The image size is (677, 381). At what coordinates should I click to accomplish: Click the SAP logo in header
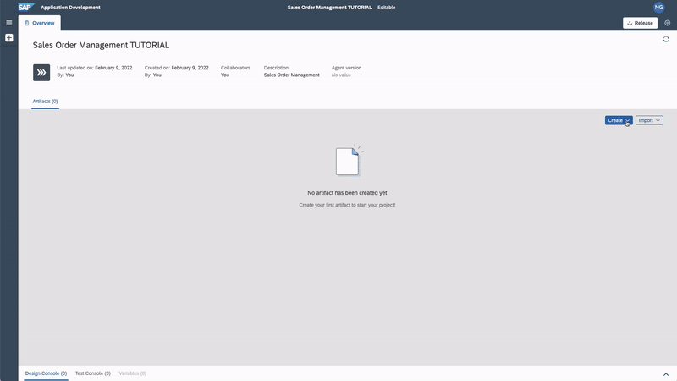click(x=25, y=7)
